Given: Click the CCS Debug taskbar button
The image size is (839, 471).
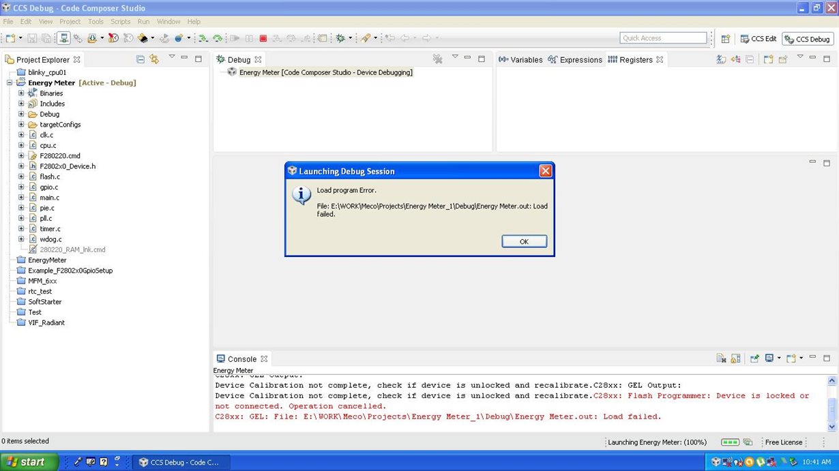Looking at the screenshot, I should pos(180,462).
